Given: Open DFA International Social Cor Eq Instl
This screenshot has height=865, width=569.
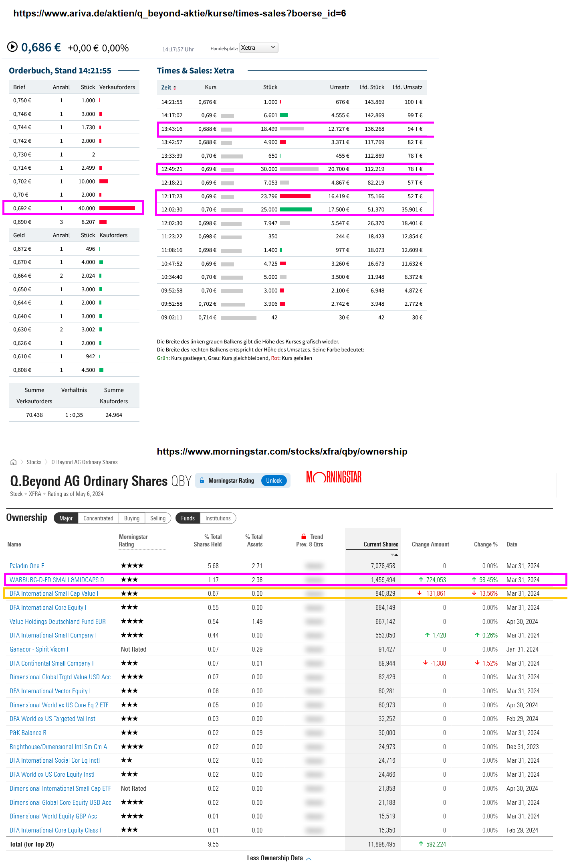Looking at the screenshot, I should coord(55,761).
